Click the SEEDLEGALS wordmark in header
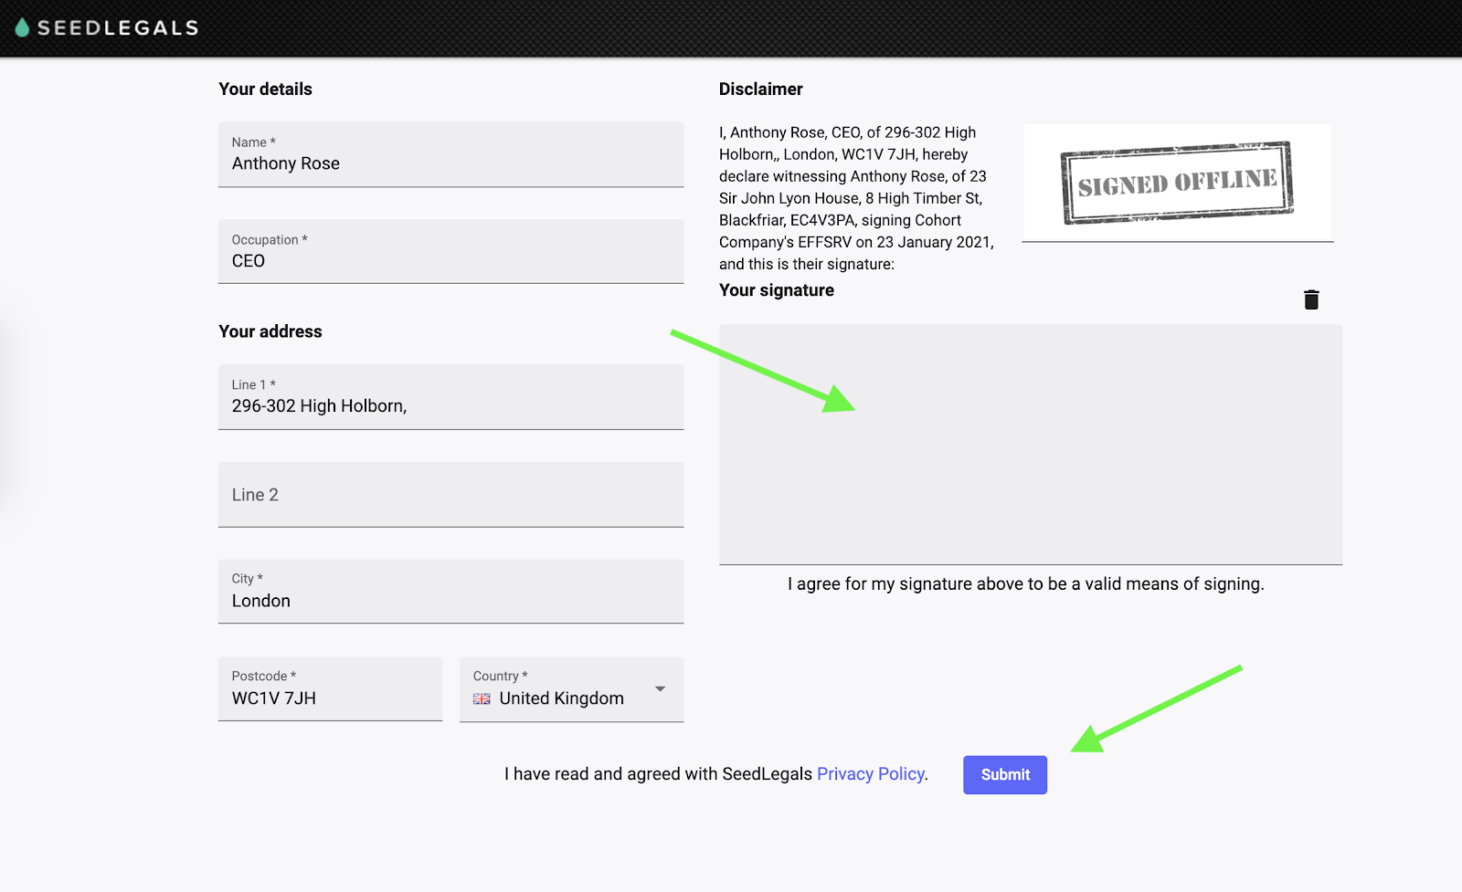Image resolution: width=1462 pixels, height=892 pixels. [x=118, y=28]
